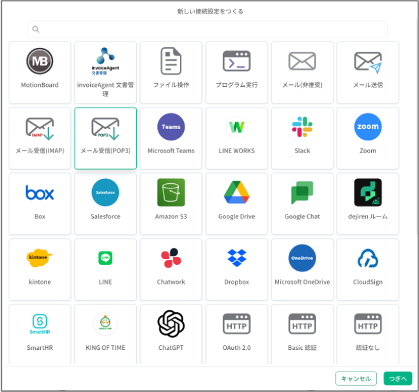Select the Slack connector icon
Screen dimensions: 419x392
(302, 127)
